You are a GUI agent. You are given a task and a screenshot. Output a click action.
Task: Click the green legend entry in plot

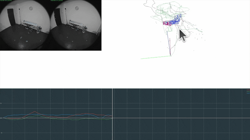point(248,92)
